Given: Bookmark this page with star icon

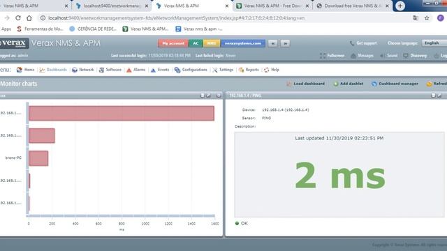Looking at the screenshot, I should point(427,18).
